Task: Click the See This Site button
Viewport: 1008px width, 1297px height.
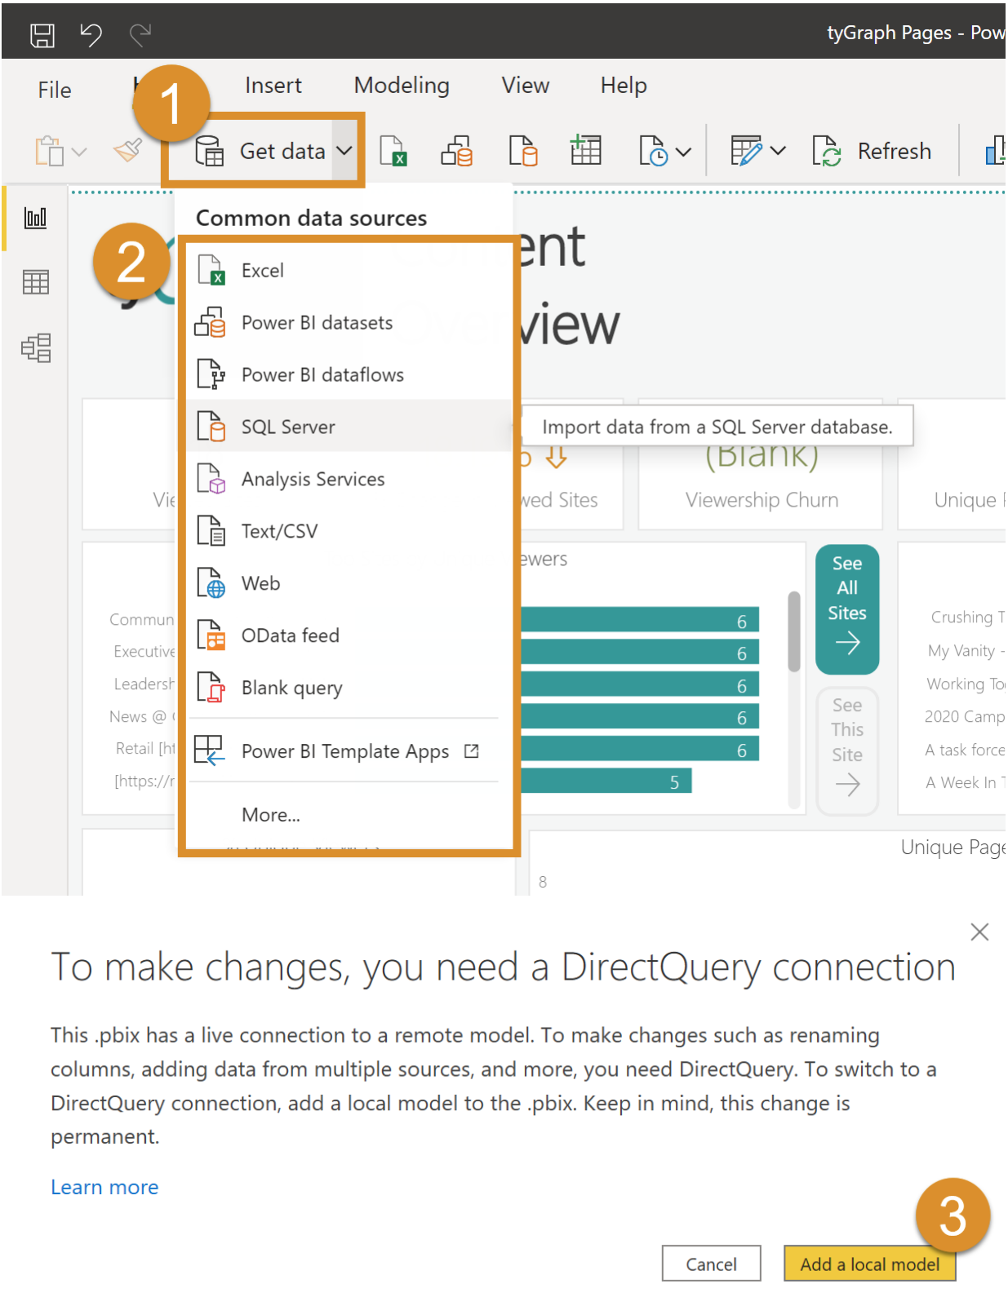Action: 847,750
